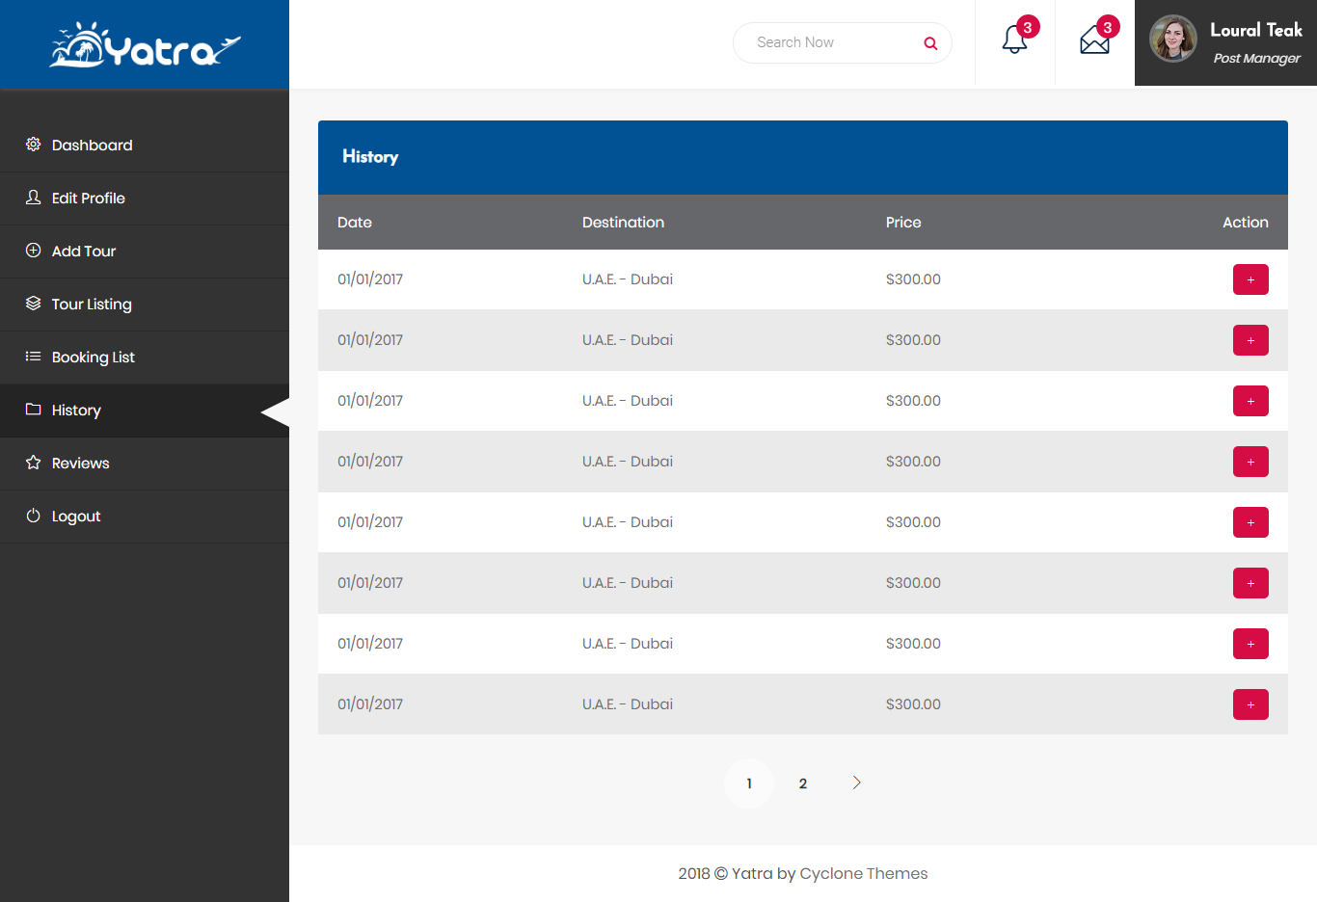
Task: Click the Booking List checklist icon
Action: pyautogui.click(x=32, y=357)
